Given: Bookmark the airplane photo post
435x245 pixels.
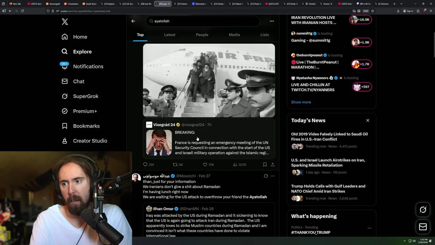Looking at the screenshot, I should point(265,165).
